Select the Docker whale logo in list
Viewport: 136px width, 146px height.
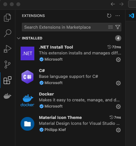[x=27, y=100]
